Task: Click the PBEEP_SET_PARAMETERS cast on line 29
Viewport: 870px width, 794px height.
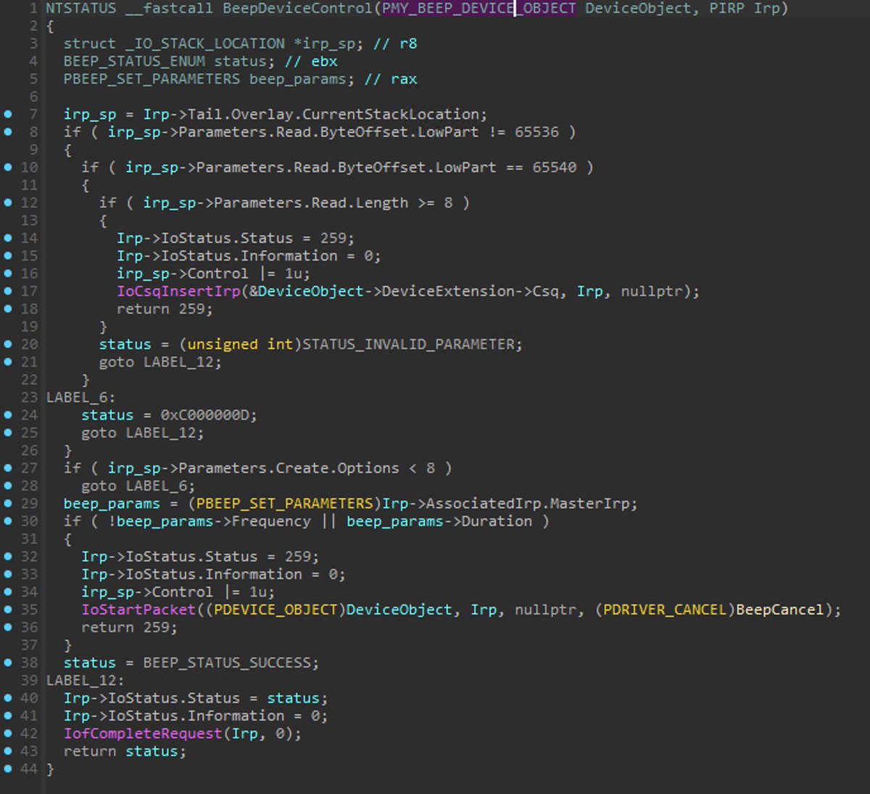Action: (284, 503)
